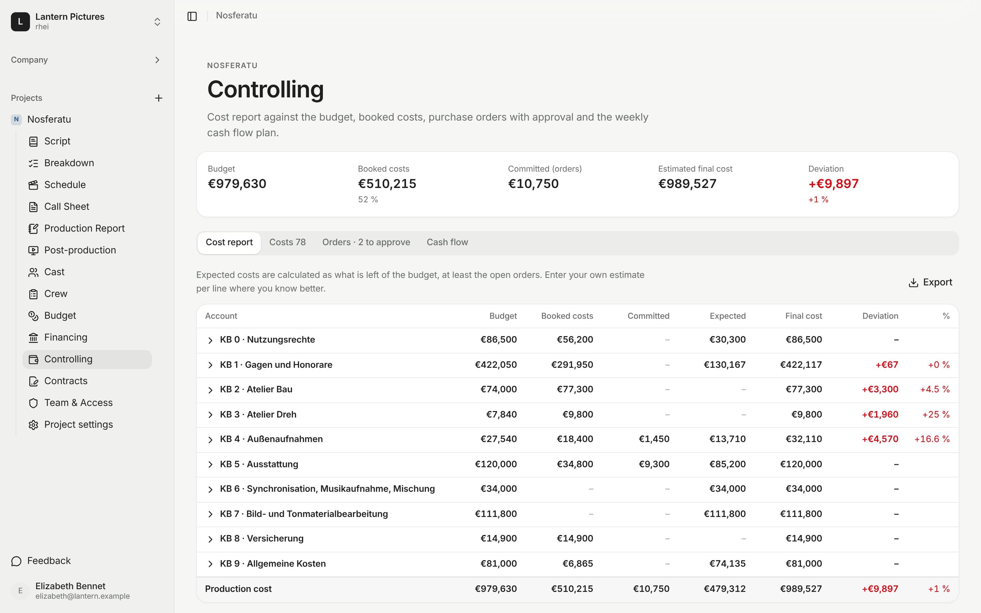Switch to the Cash flow tab
Image resolution: width=981 pixels, height=613 pixels.
(447, 242)
